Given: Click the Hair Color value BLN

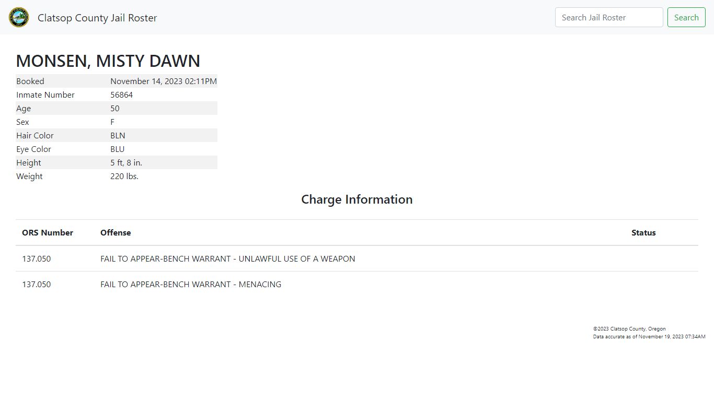Looking at the screenshot, I should [118, 136].
